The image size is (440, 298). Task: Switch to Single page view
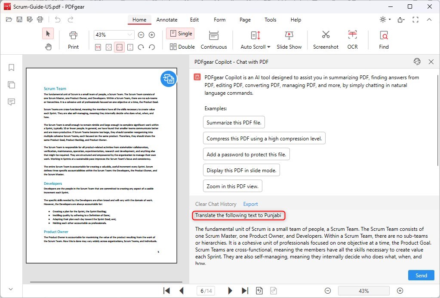[180, 34]
